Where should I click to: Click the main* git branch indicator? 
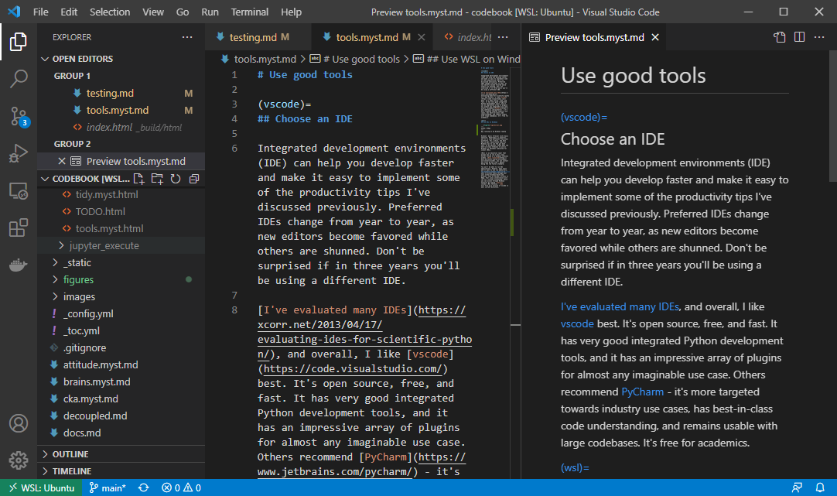(108, 487)
